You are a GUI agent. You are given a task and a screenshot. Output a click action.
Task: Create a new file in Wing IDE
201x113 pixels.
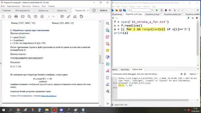click(x=112, y=10)
